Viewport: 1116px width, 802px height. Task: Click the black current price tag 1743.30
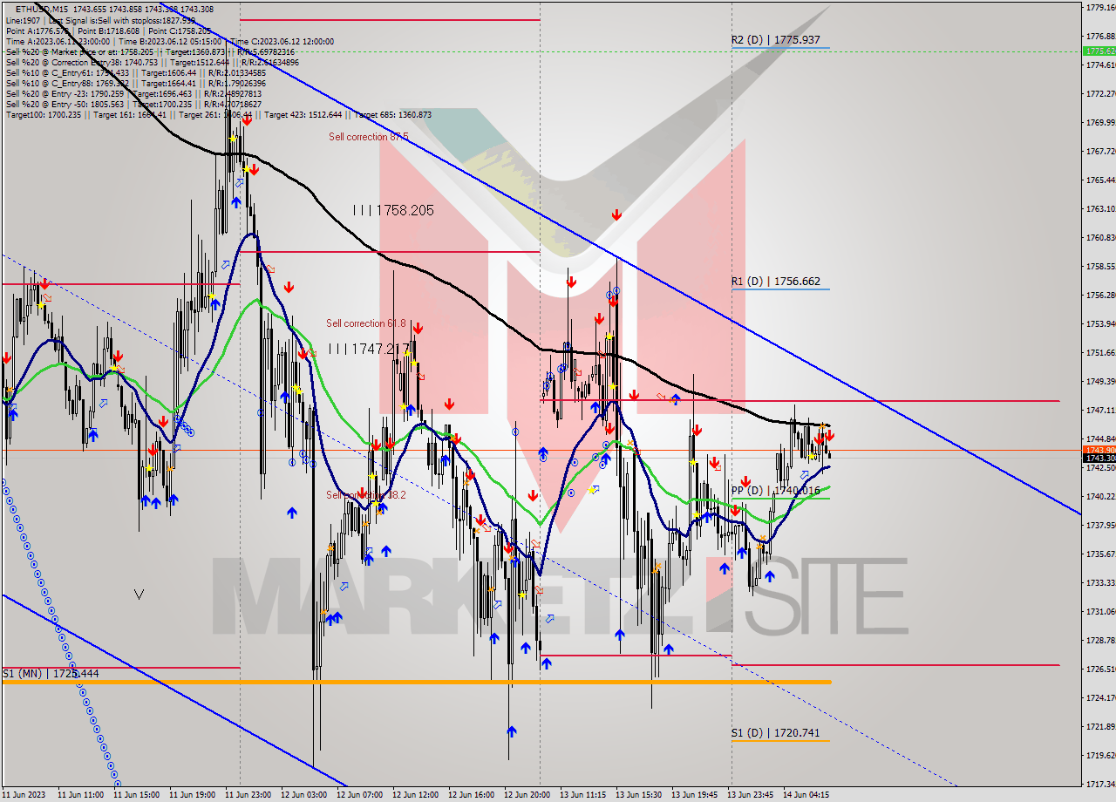(1099, 458)
